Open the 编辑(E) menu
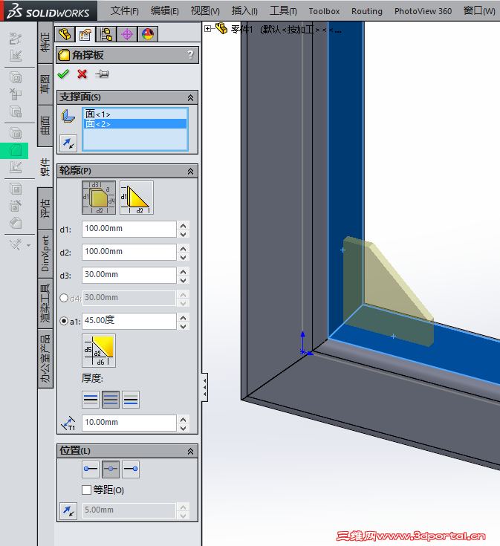 click(165, 11)
